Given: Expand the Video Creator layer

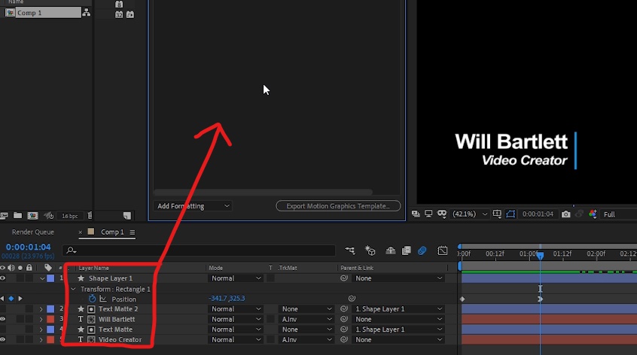Looking at the screenshot, I should [x=41, y=340].
